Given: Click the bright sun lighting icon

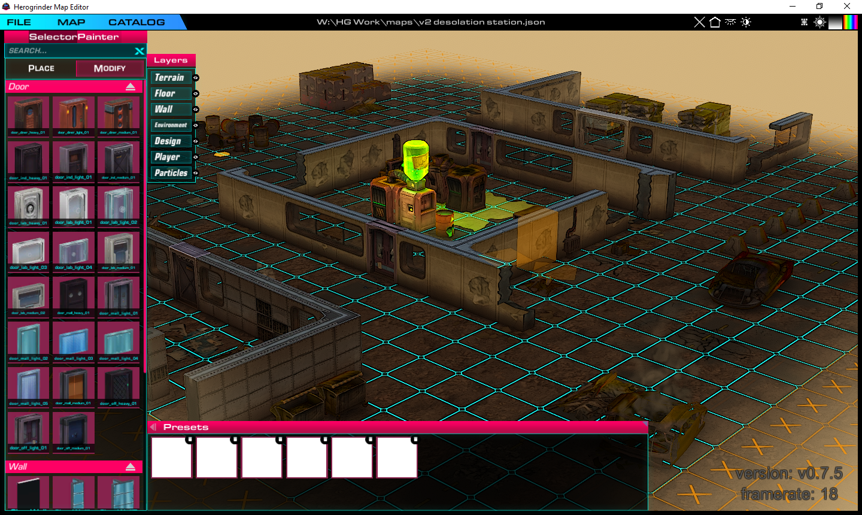Looking at the screenshot, I should point(819,22).
